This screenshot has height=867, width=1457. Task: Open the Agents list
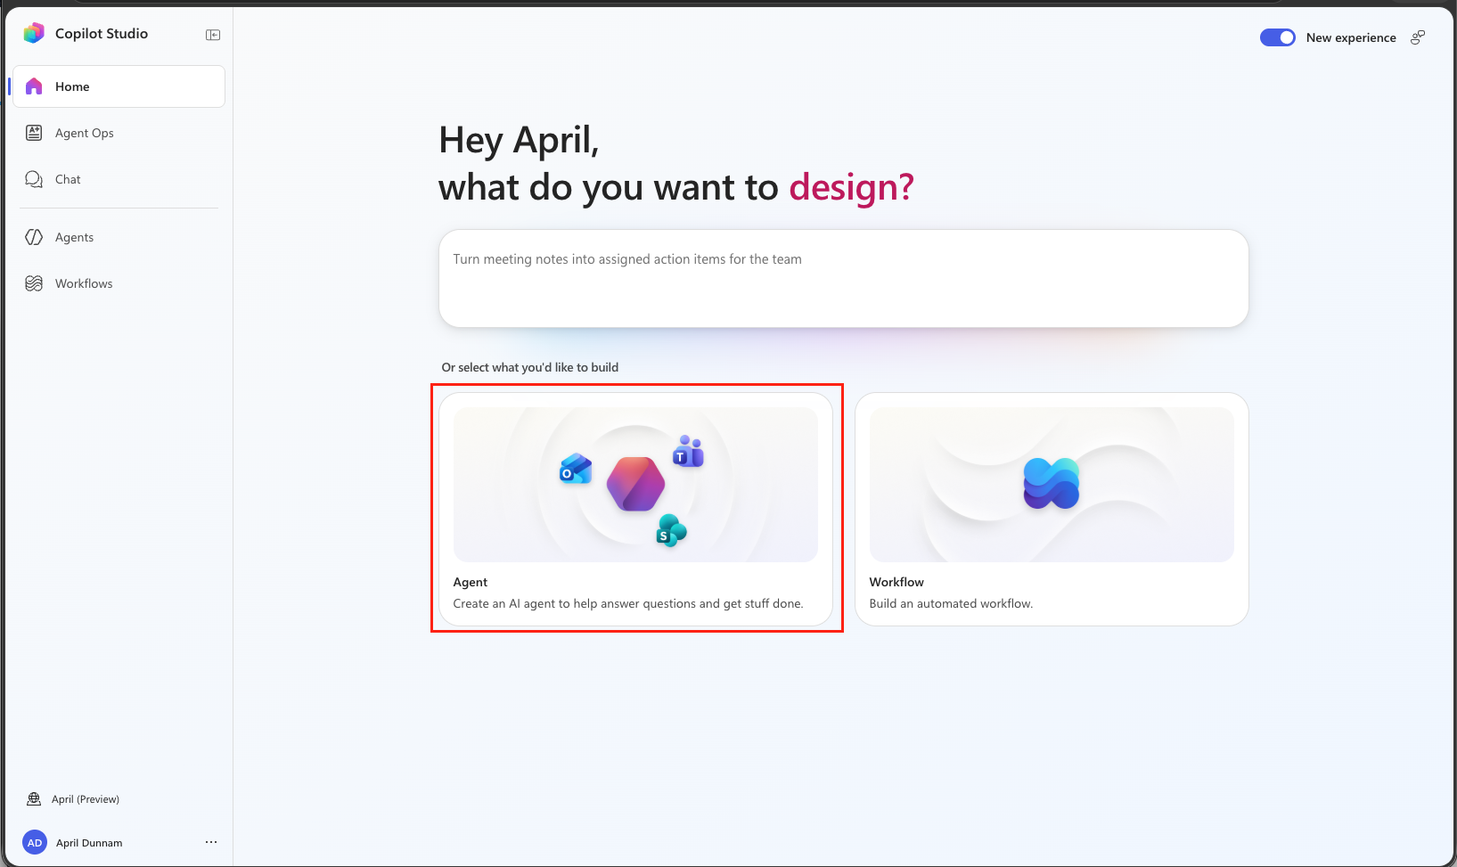click(119, 237)
